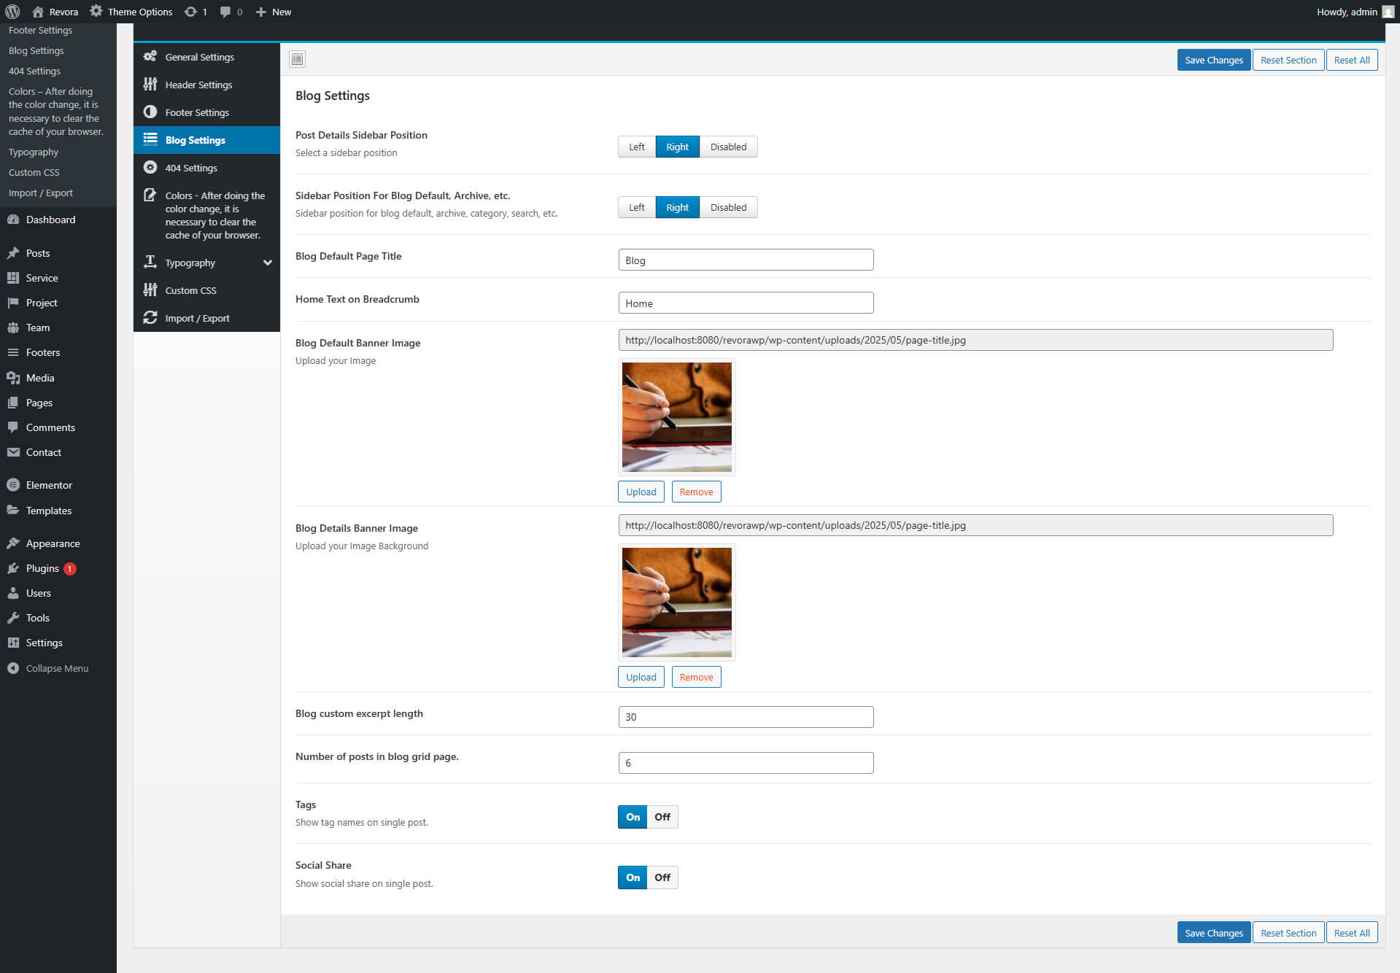
Task: Click the Tools wrench icon
Action: 13,618
